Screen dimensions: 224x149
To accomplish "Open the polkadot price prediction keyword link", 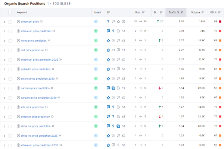I will pos(36,69).
